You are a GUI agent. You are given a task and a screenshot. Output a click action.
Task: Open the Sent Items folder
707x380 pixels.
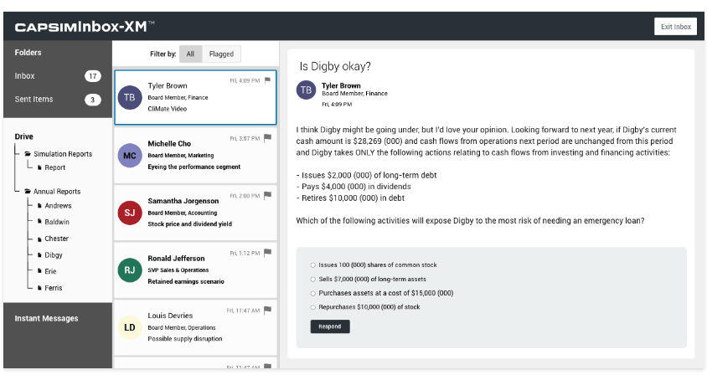pos(34,100)
